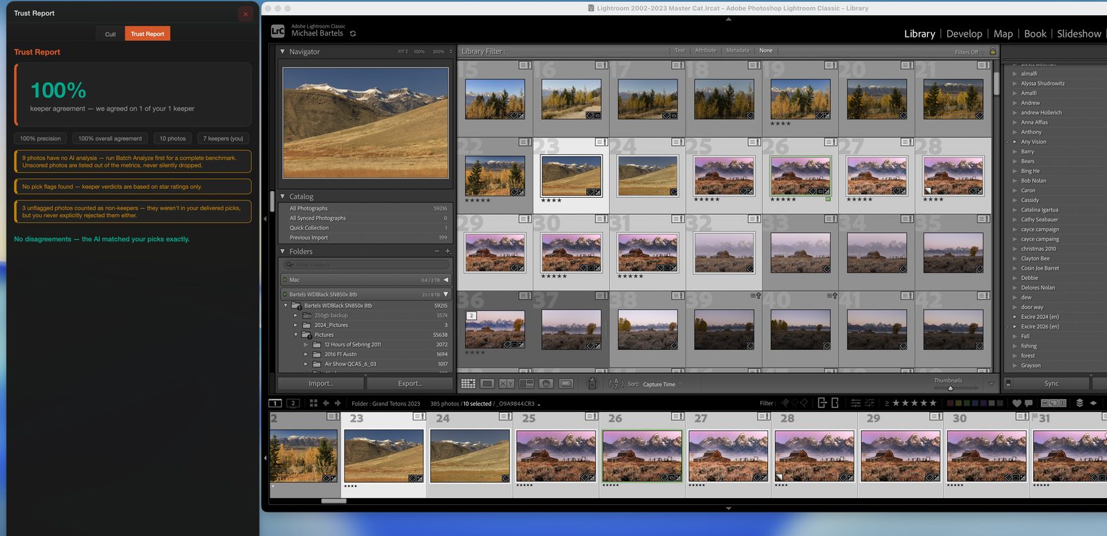Viewport: 1107px width, 536px height.
Task: Switch to the Book module
Action: pos(1035,34)
